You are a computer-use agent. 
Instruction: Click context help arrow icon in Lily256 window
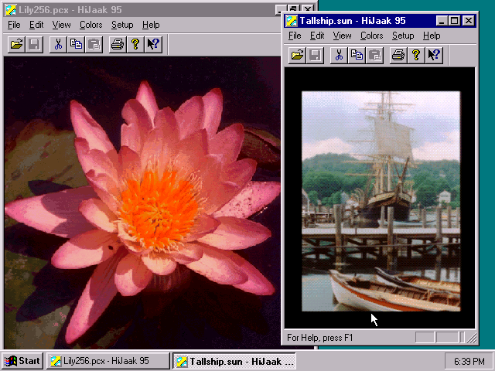point(153,44)
